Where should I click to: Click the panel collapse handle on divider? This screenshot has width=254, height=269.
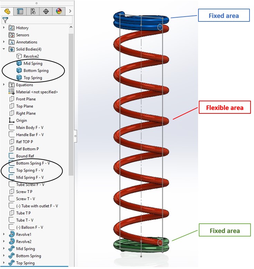(75, 136)
